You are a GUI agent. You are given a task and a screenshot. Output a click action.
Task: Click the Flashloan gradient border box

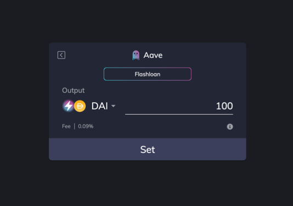click(148, 74)
